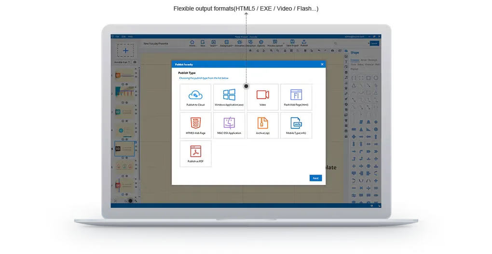The height and width of the screenshot is (254, 492).
Task: Click the camera icon beside frame dropdown
Action: [135, 62]
